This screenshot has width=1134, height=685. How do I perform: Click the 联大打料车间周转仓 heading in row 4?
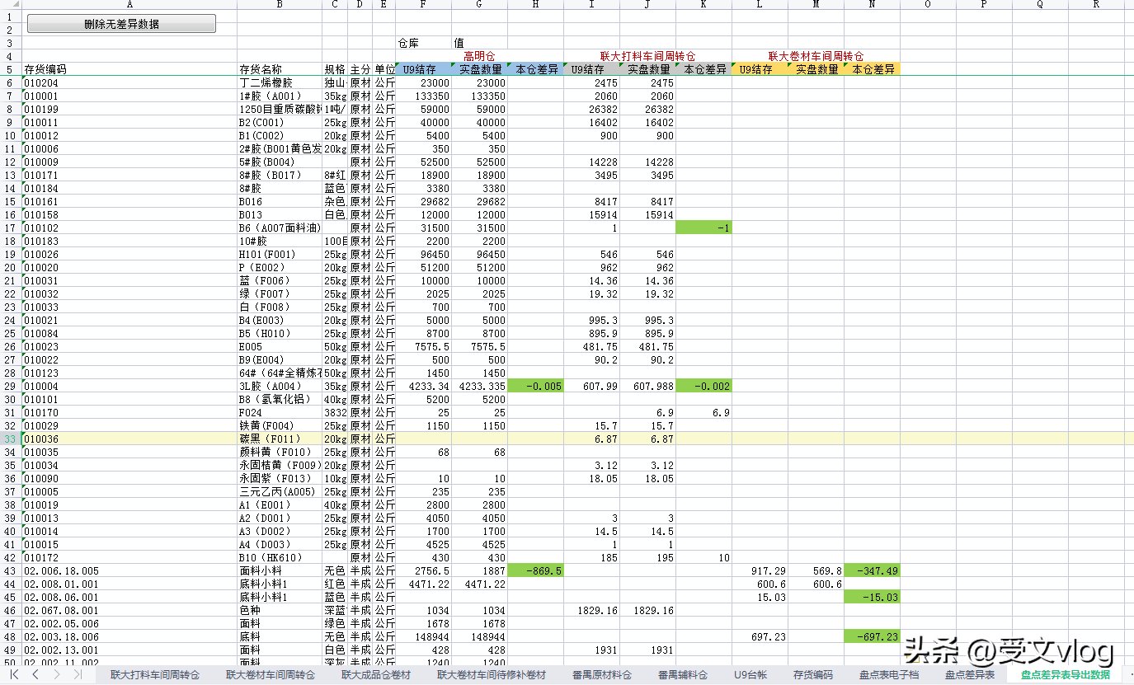647,56
